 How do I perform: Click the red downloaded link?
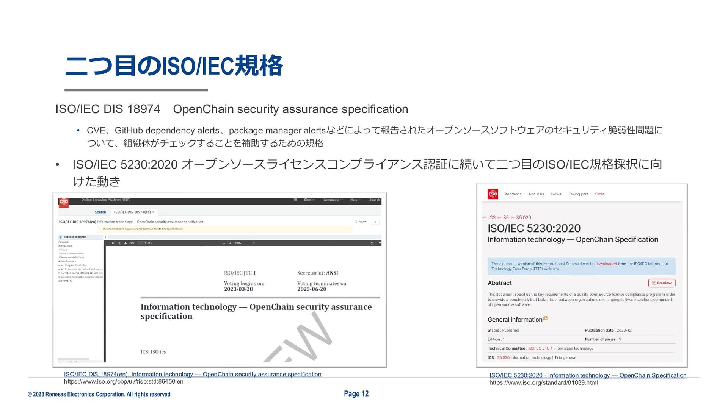[x=606, y=264]
